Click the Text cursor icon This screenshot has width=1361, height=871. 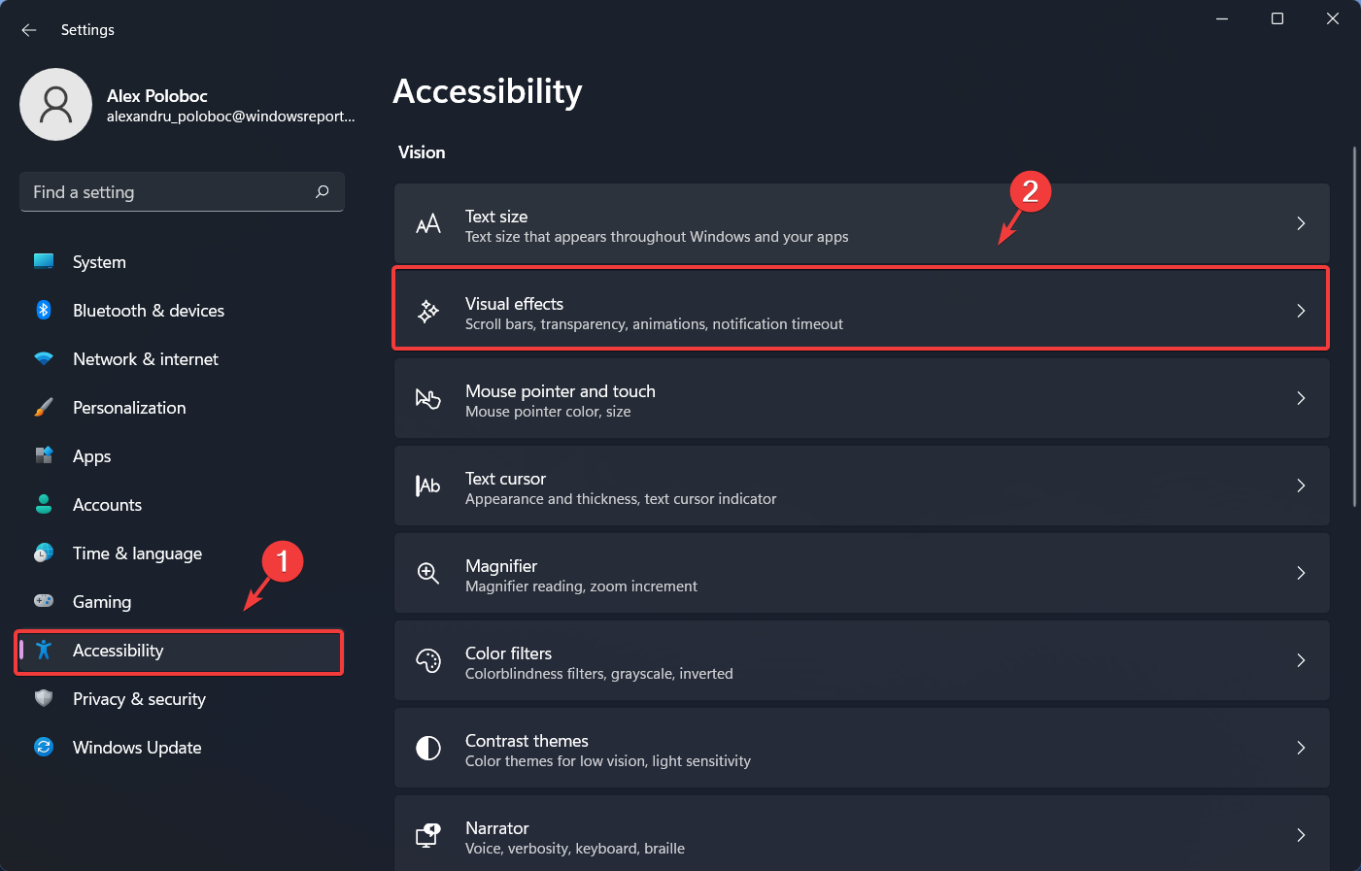coord(428,486)
